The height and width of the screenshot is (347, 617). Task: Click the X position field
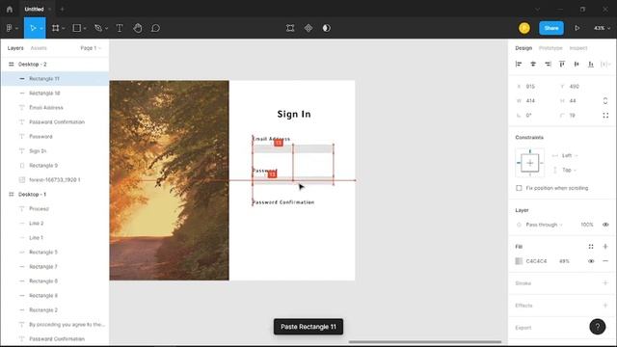tap(530, 86)
